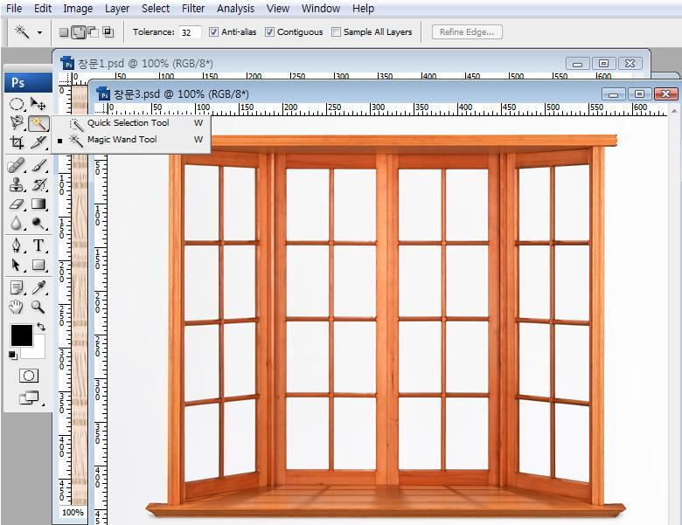Open the Filter menu
Screen dimensions: 682x525
pos(193,9)
